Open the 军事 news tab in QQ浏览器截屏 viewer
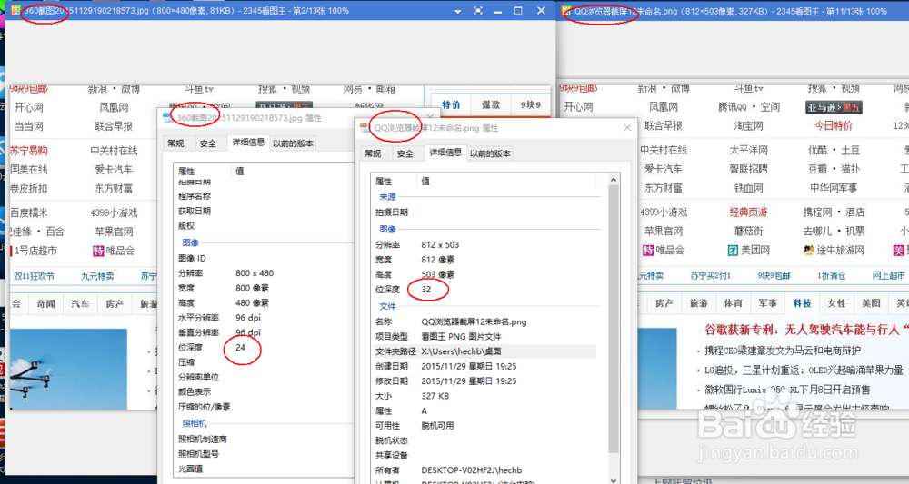The image size is (909, 484). [767, 303]
